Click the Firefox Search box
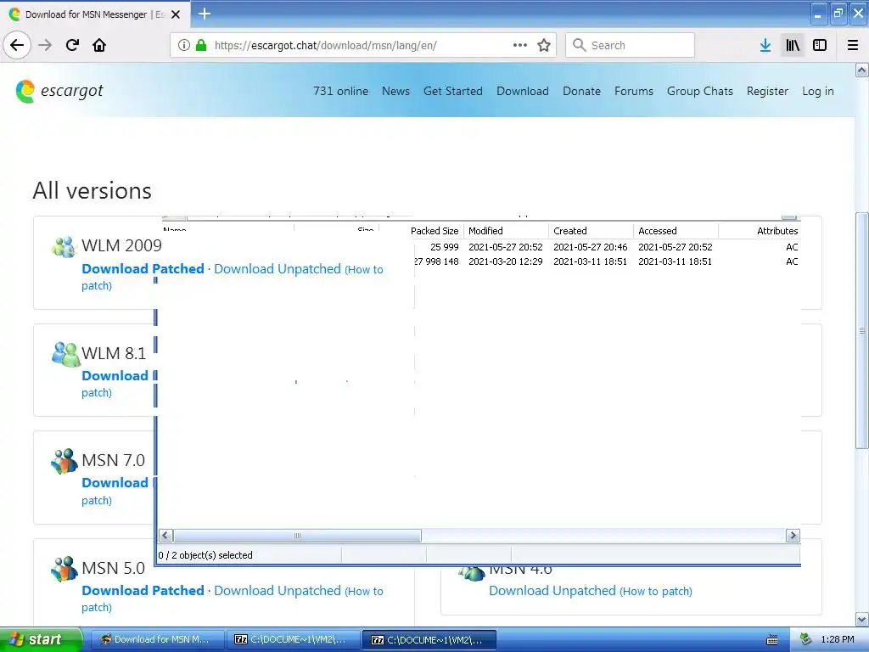Image resolution: width=869 pixels, height=652 pixels. tap(630, 45)
